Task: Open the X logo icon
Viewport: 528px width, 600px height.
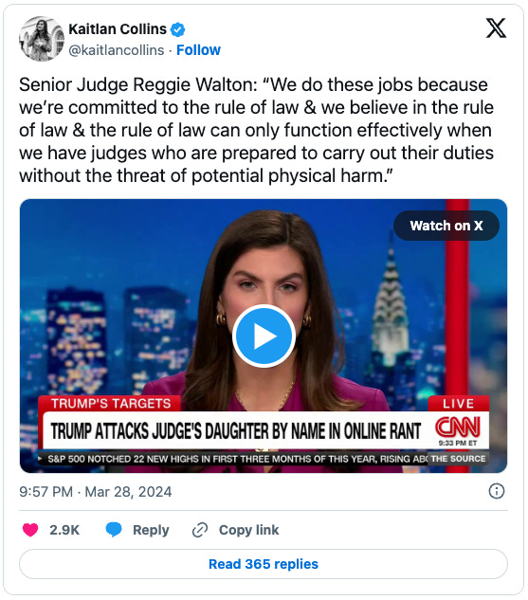Action: (x=496, y=28)
